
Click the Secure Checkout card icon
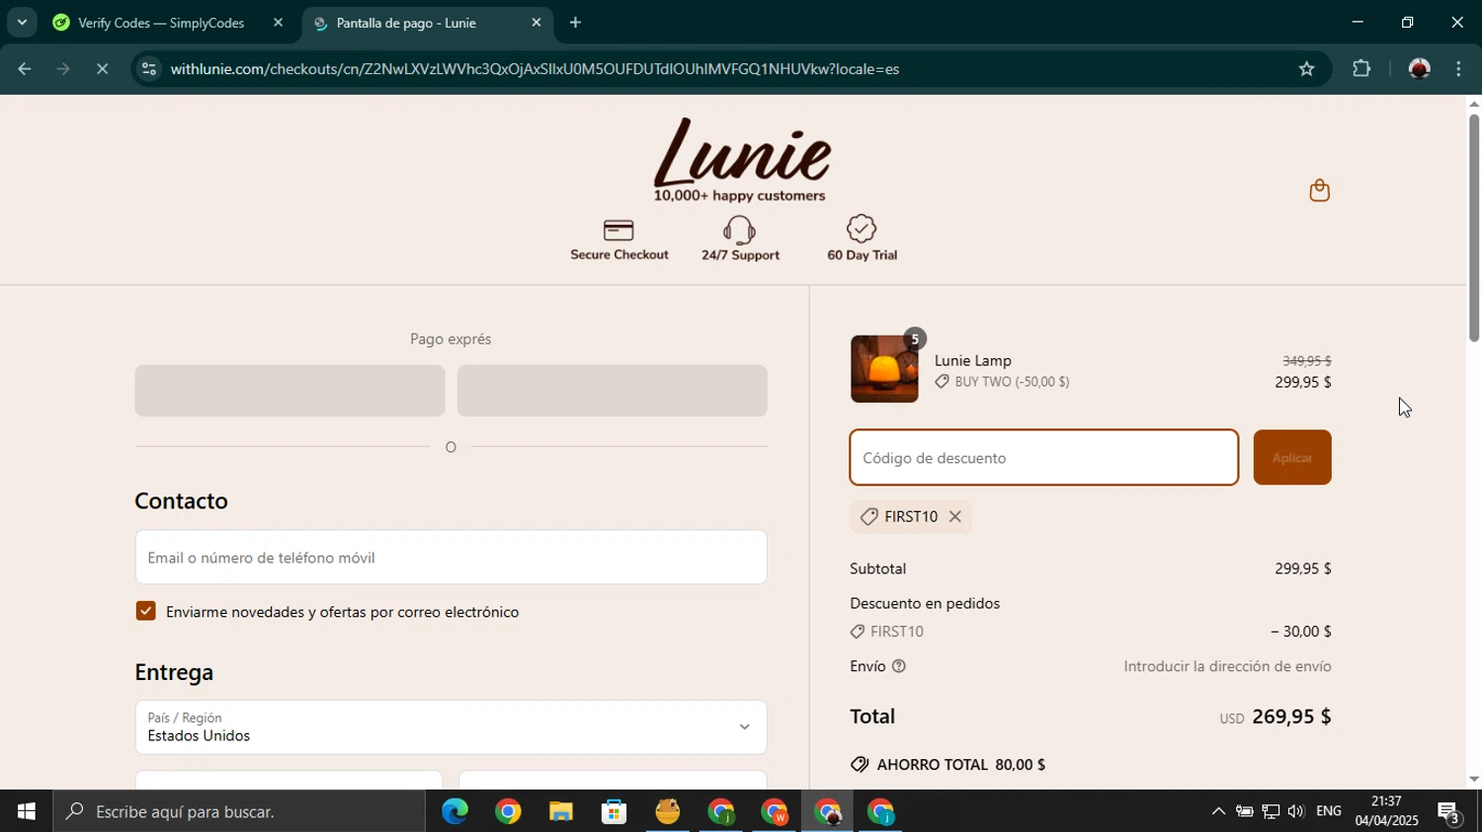click(618, 230)
